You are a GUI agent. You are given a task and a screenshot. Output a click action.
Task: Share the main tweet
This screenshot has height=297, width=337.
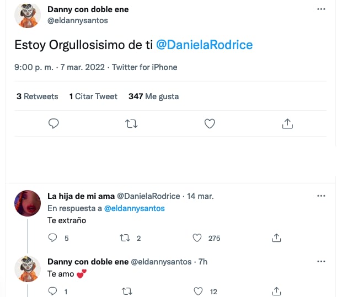pos(287,124)
